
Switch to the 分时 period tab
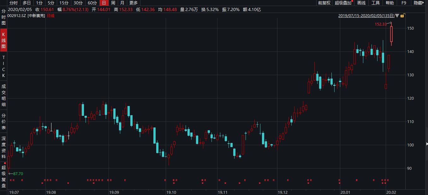click(14, 3)
